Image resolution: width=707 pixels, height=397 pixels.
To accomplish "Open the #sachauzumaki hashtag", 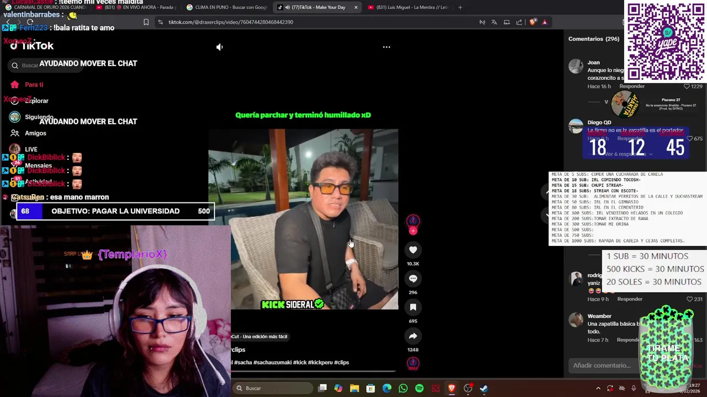I will tap(272, 362).
